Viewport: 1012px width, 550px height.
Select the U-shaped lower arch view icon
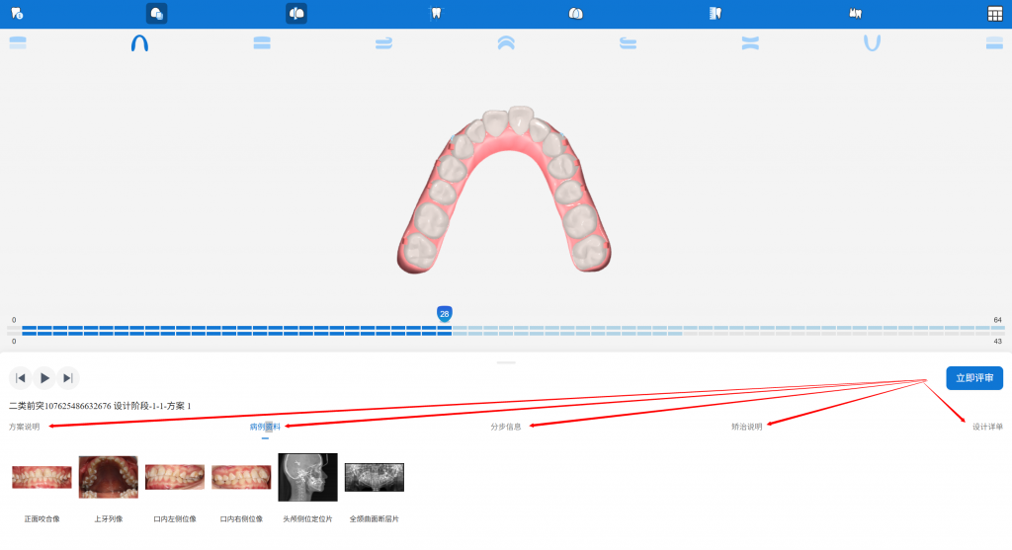pos(872,43)
